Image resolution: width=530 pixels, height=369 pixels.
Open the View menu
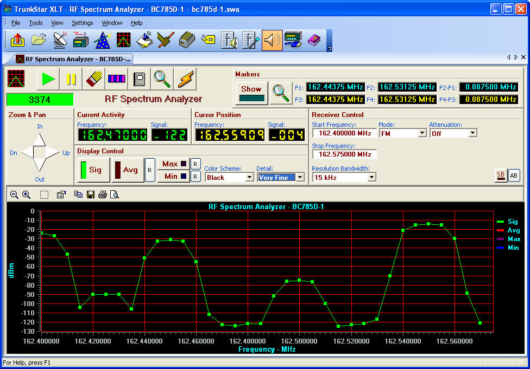57,23
